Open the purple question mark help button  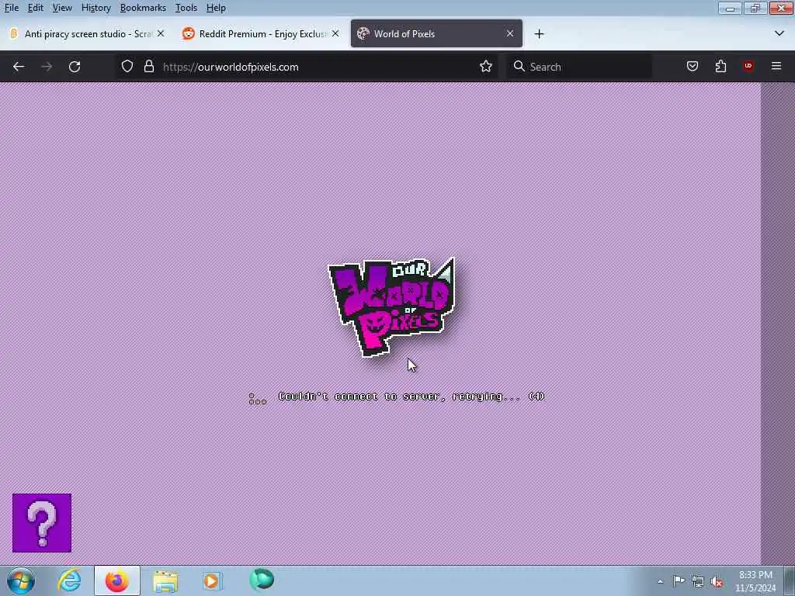(x=42, y=522)
